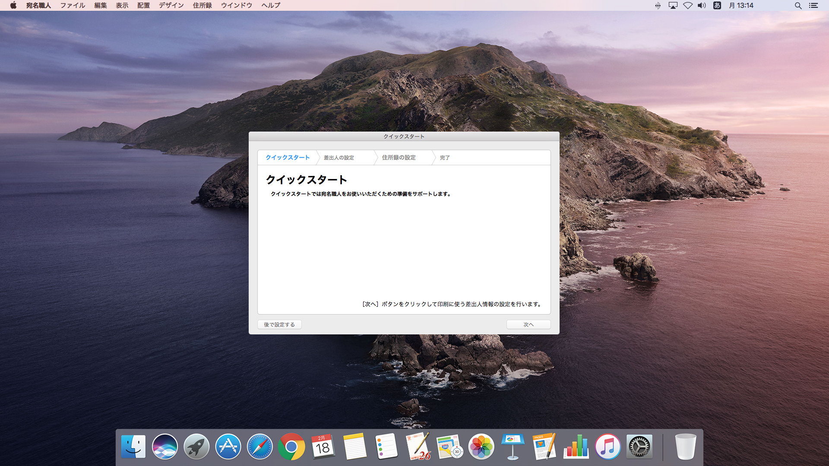The image size is (829, 466).
Task: Open Calendar showing 18 in Dock
Action: (323, 447)
